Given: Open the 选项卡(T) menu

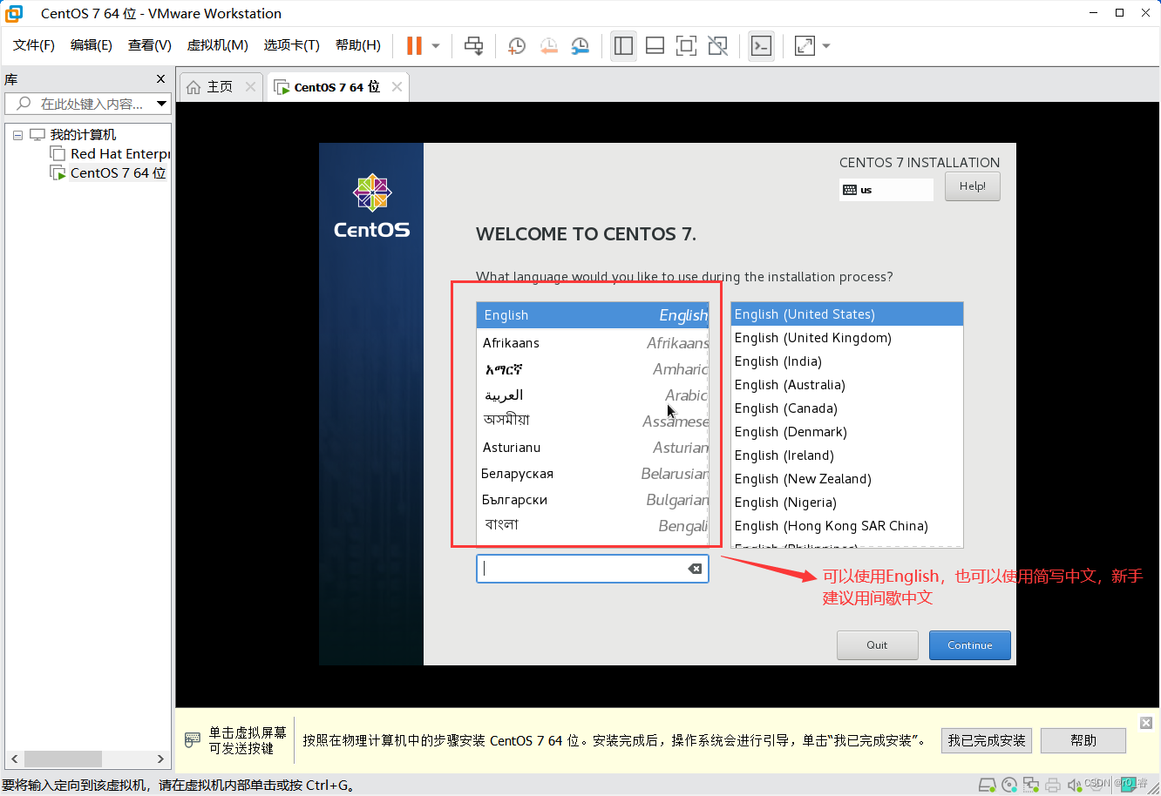Looking at the screenshot, I should [x=292, y=45].
